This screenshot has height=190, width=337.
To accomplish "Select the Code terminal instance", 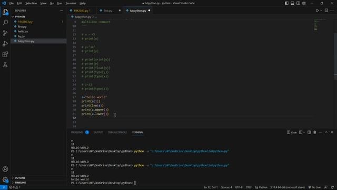I will click(x=292, y=132).
